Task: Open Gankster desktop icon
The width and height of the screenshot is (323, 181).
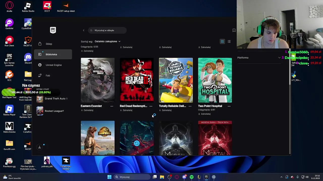Action: click(9, 24)
